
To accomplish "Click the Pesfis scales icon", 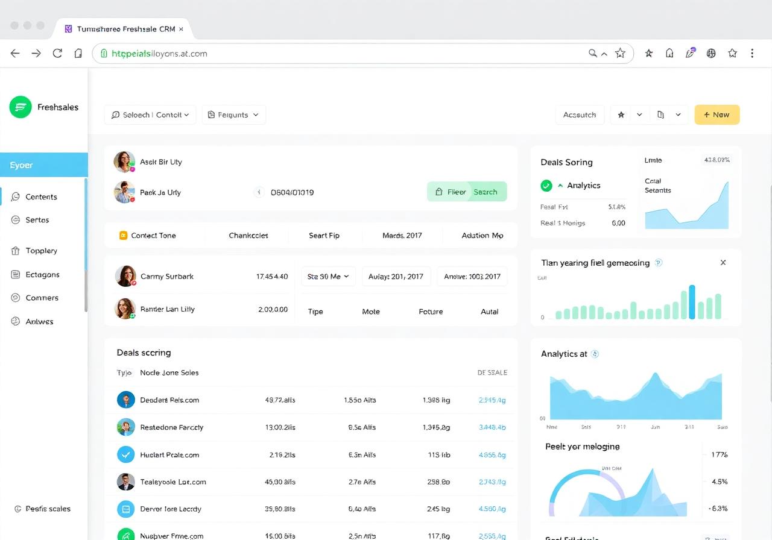I will (17, 509).
